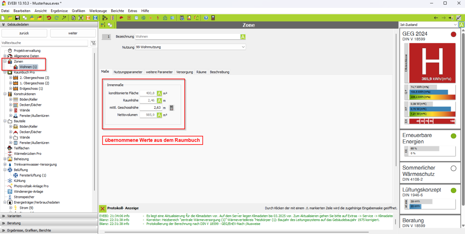Click the save (floppy disk) toolbar icon
The image size is (465, 234).
pos(17,18)
